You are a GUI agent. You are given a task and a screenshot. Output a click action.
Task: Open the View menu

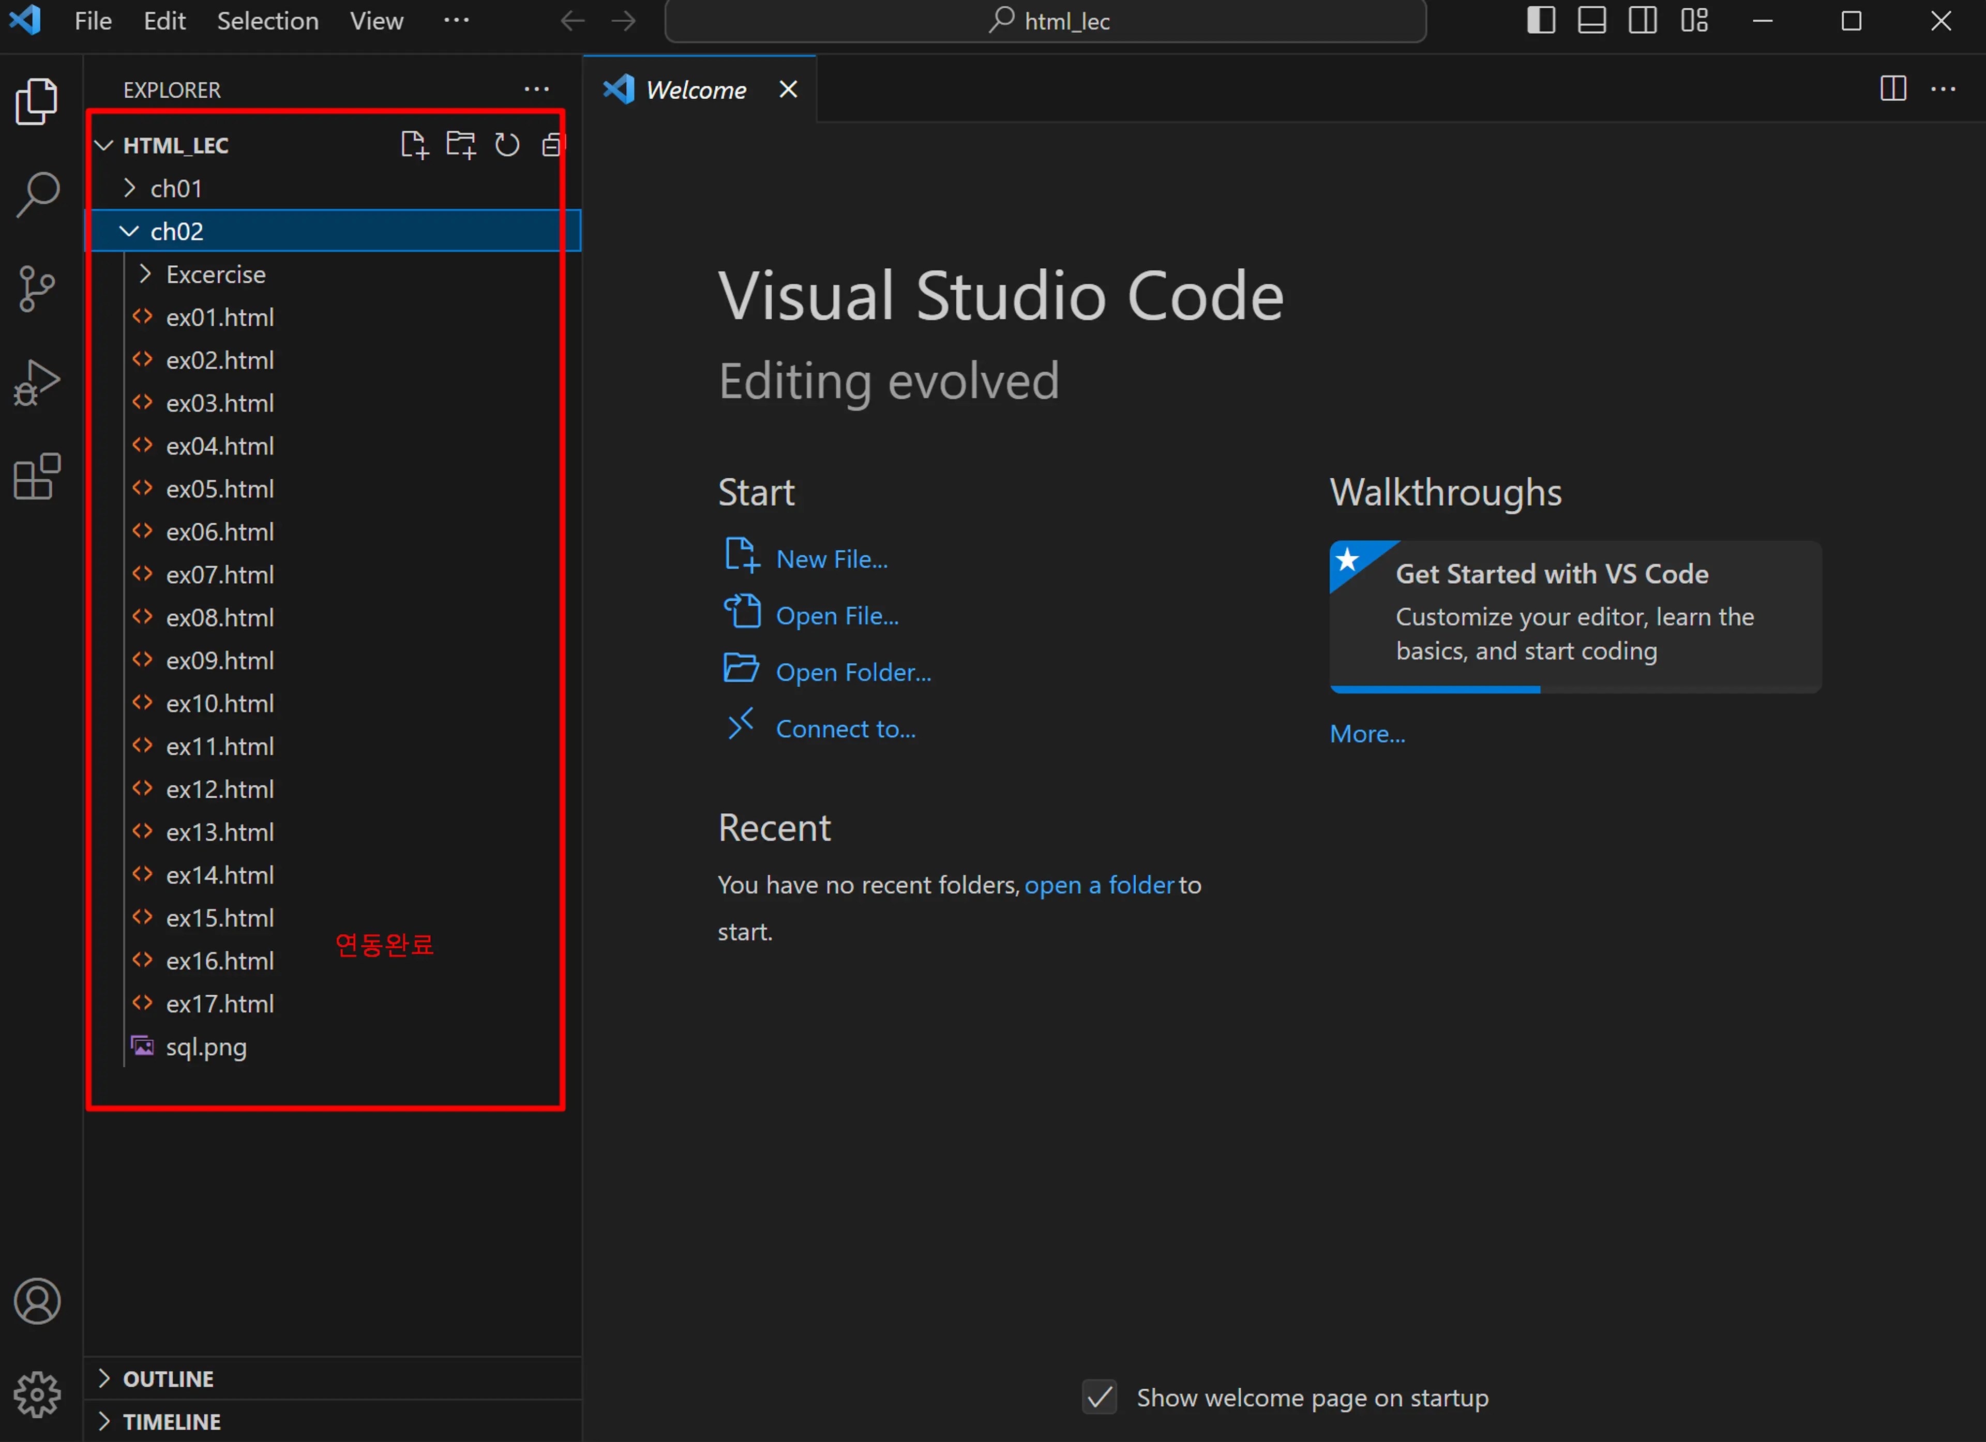coord(377,21)
